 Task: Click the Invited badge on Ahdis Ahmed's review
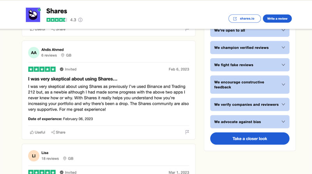68,69
